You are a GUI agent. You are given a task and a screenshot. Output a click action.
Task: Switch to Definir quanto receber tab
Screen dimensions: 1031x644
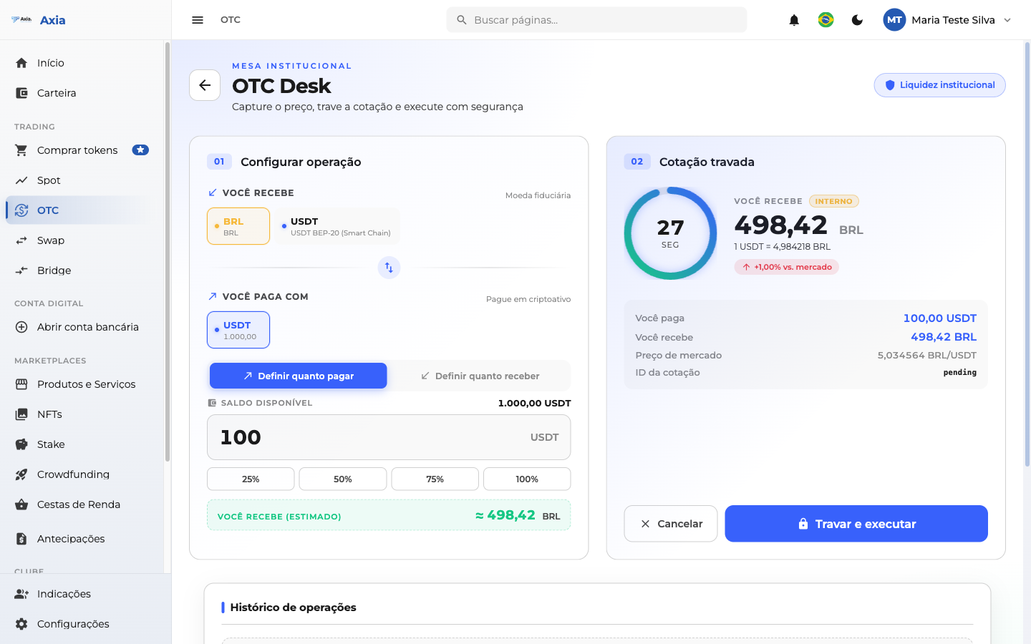click(480, 376)
